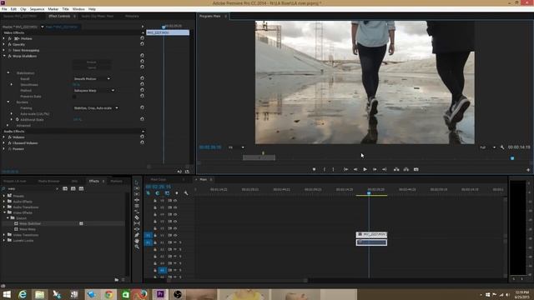This screenshot has width=534, height=300.
Task: Toggle the V1 source patch button
Action: [x=149, y=235]
